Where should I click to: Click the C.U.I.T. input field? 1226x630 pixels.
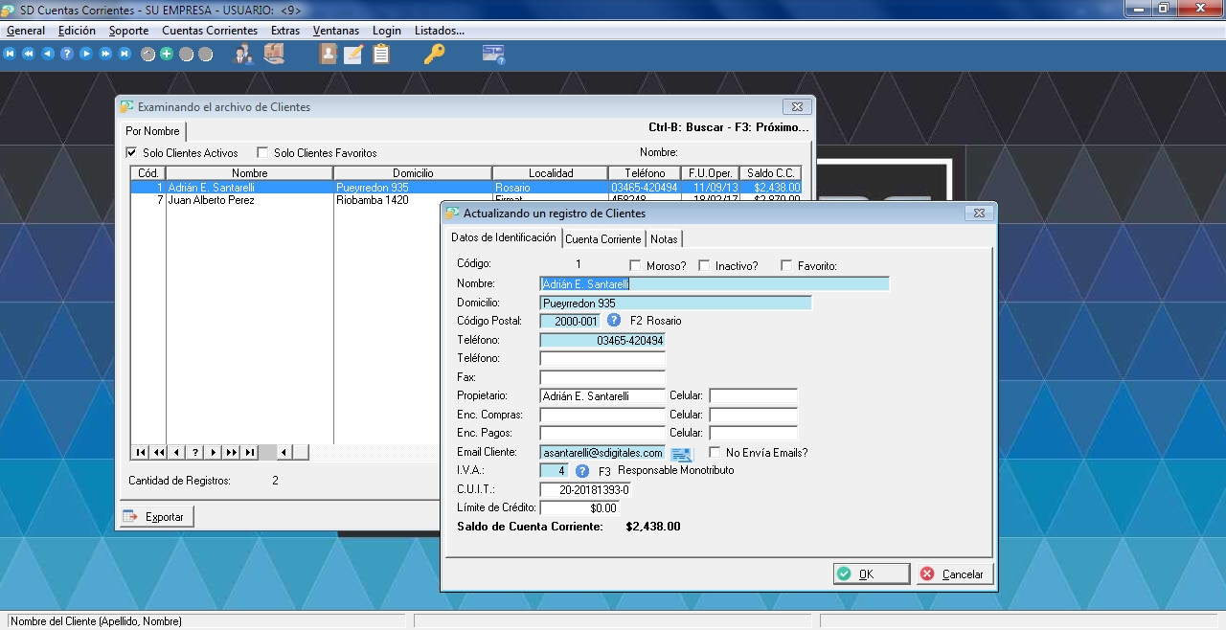point(585,490)
